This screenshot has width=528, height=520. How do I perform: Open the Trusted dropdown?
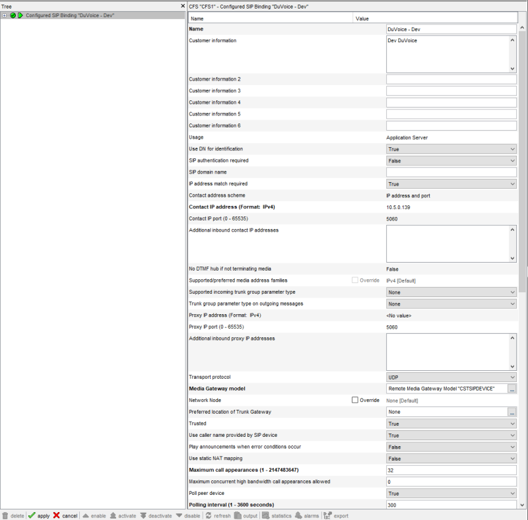pos(451,424)
